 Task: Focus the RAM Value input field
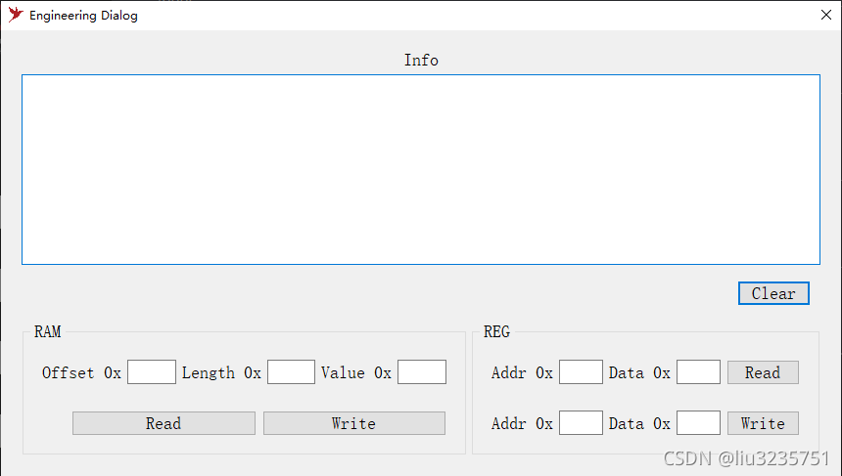pos(422,372)
